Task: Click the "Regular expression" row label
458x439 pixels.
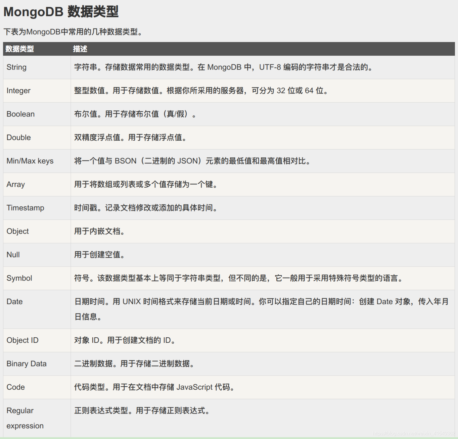Action: coord(25,418)
